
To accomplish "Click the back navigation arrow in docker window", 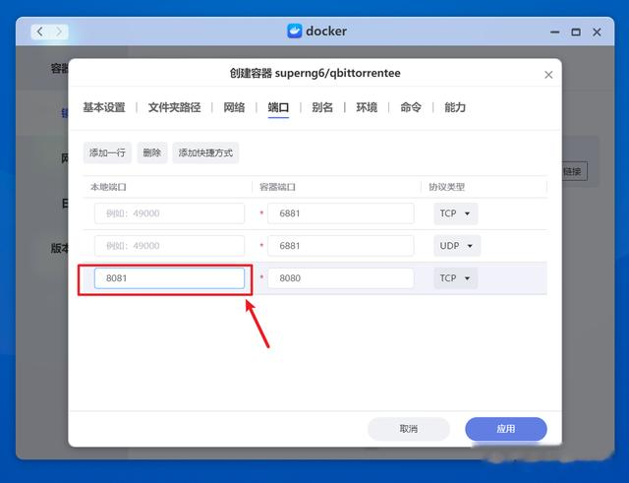I will (x=39, y=31).
